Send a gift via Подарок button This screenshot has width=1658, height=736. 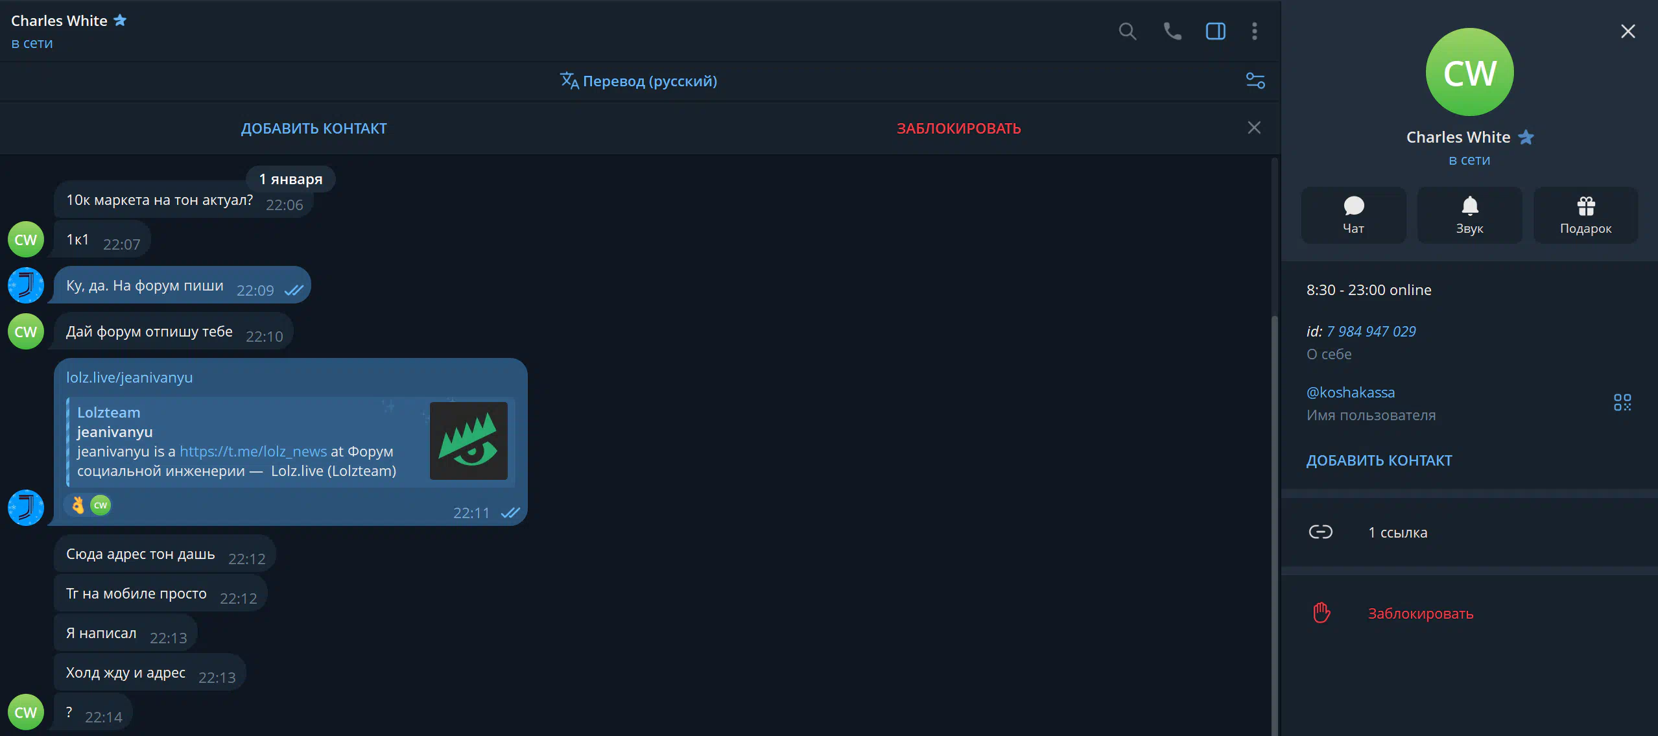coord(1585,215)
